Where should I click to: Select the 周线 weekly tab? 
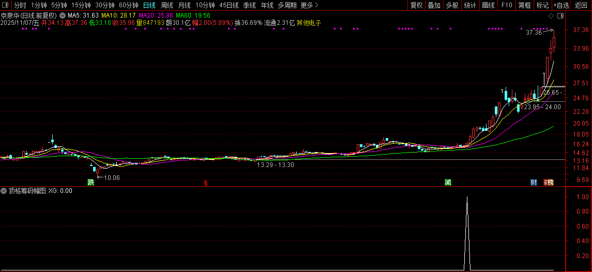(x=167, y=5)
